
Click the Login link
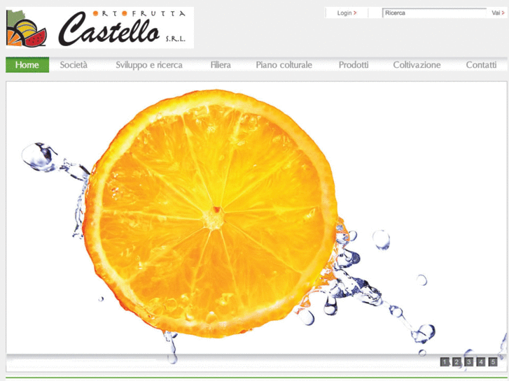coord(347,13)
